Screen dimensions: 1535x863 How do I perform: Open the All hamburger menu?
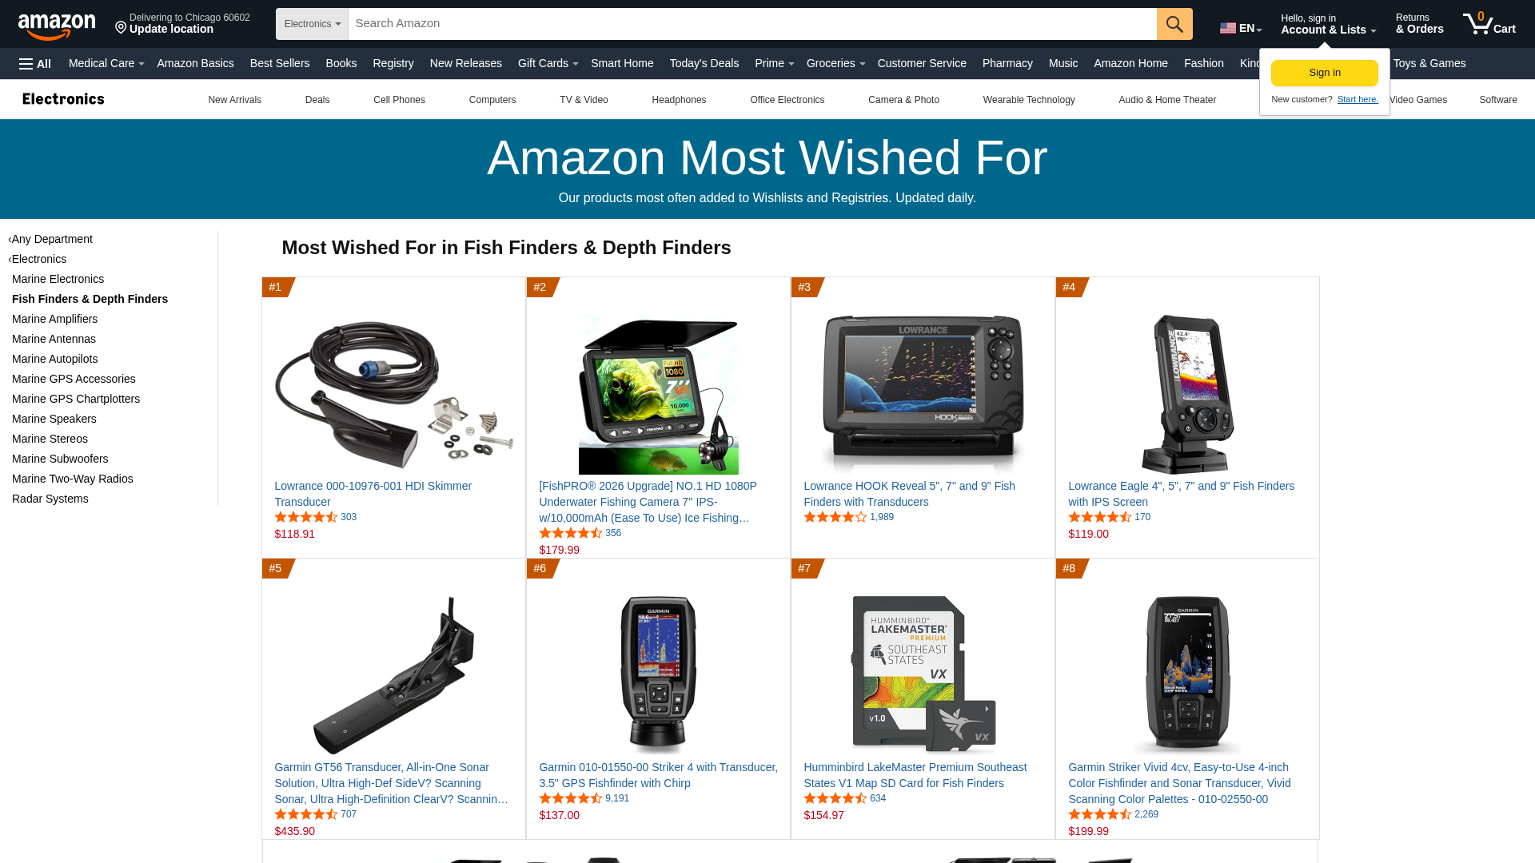[x=35, y=63]
